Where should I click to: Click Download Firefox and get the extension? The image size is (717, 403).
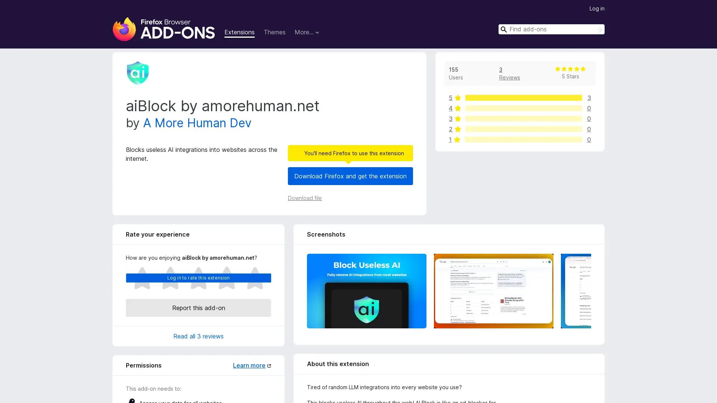click(x=350, y=176)
